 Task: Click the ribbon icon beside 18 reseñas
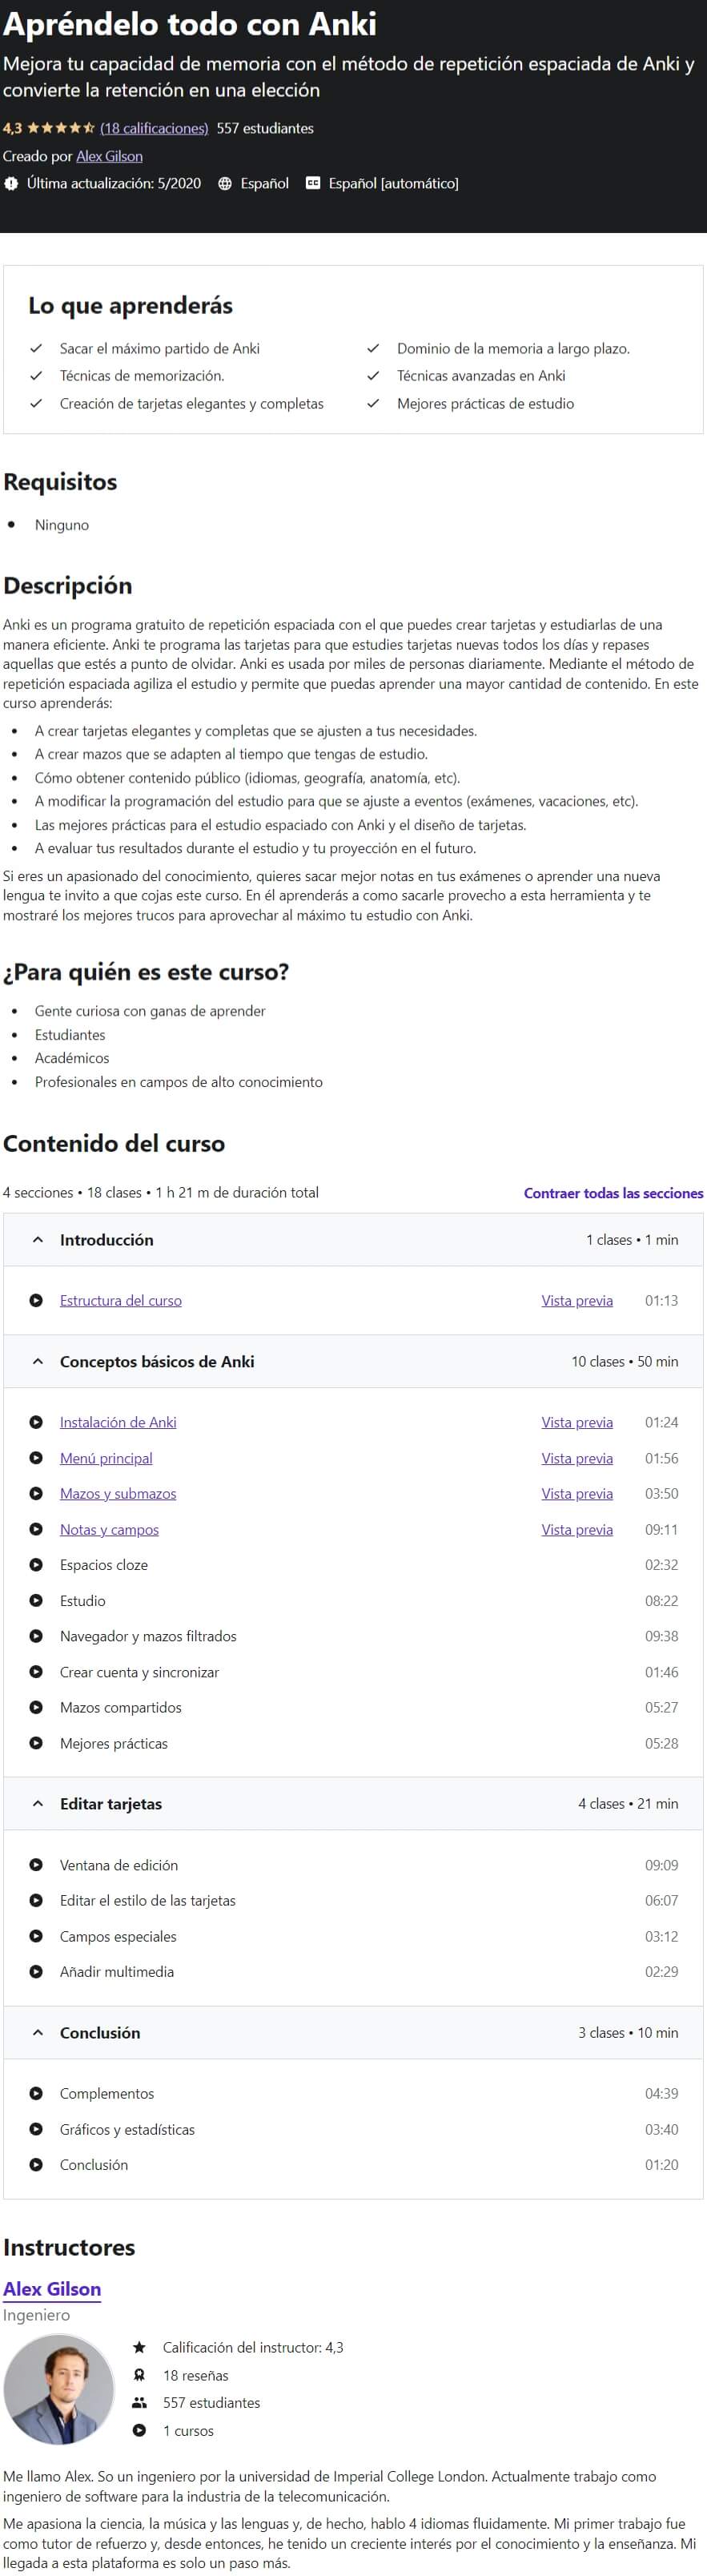[x=140, y=2375]
